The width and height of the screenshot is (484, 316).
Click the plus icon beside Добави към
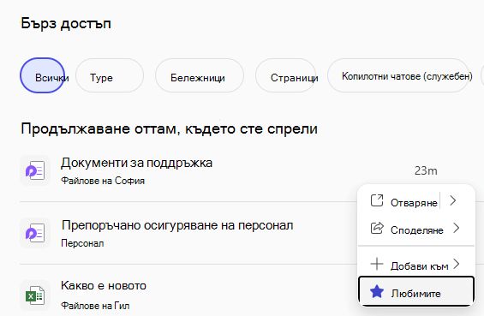(x=377, y=264)
